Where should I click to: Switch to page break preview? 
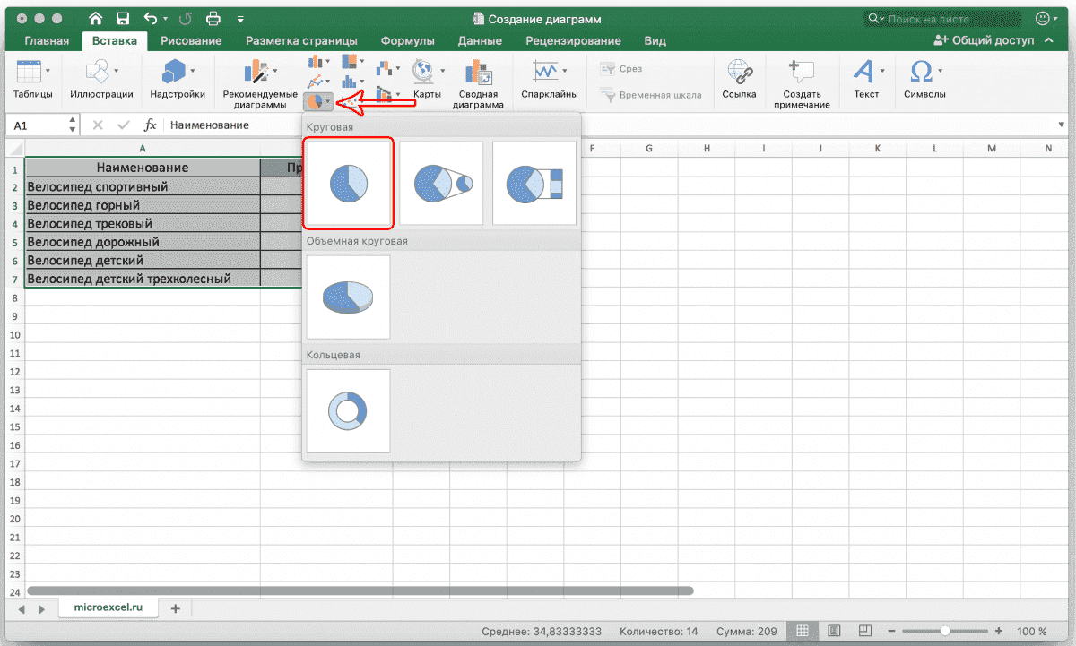pos(863,631)
